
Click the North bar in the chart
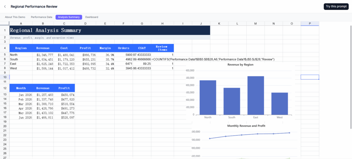point(208,98)
